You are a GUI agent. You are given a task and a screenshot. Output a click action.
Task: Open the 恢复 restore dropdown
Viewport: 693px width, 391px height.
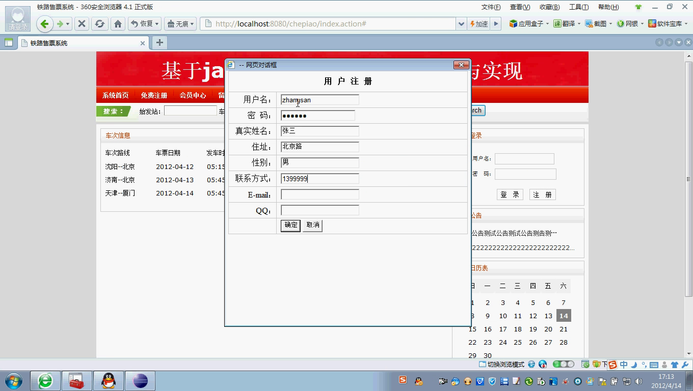[x=145, y=24]
